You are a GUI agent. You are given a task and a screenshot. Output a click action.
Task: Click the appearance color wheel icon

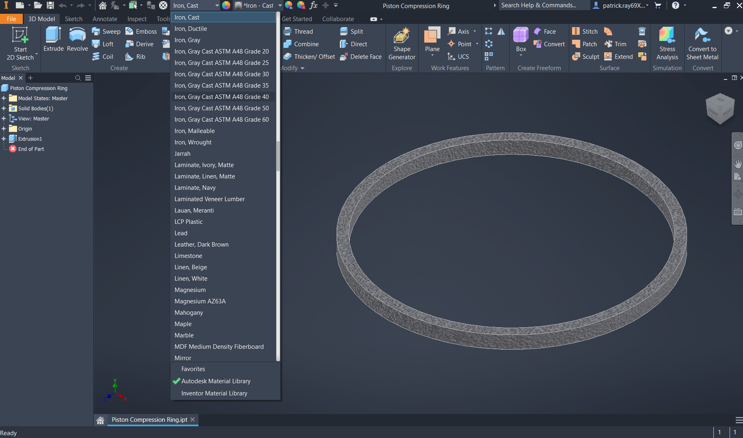[x=226, y=6]
